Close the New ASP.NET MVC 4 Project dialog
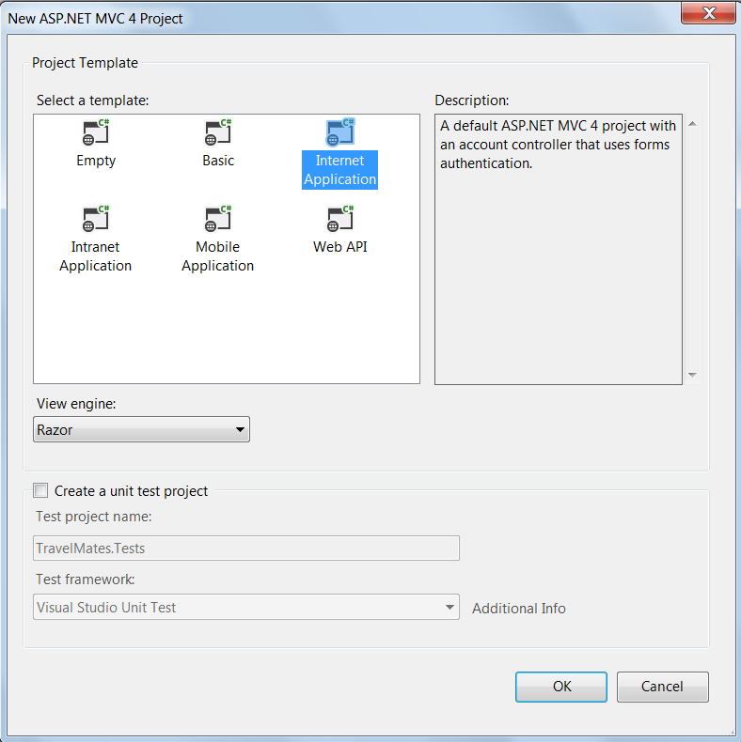Screen dimensions: 741x742 [708, 13]
